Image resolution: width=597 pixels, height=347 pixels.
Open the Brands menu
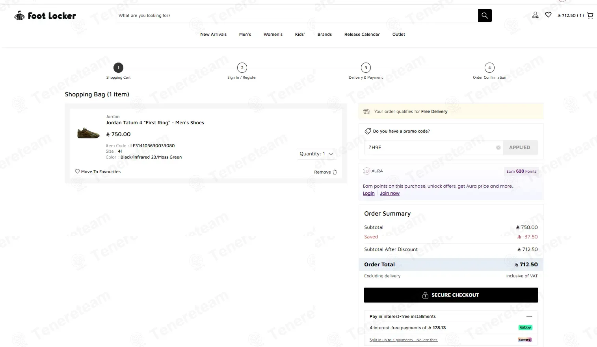point(325,35)
